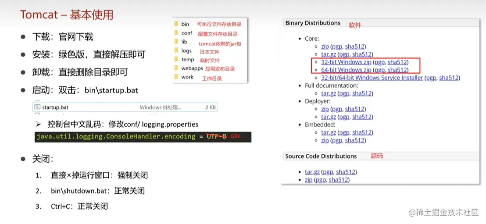Screen dimensions: 486x224
Task: Open sha512 link beside Embedded tar.gz
Action: 362,133
